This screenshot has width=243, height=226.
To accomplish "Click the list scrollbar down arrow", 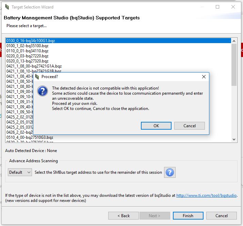I will [x=234, y=139].
